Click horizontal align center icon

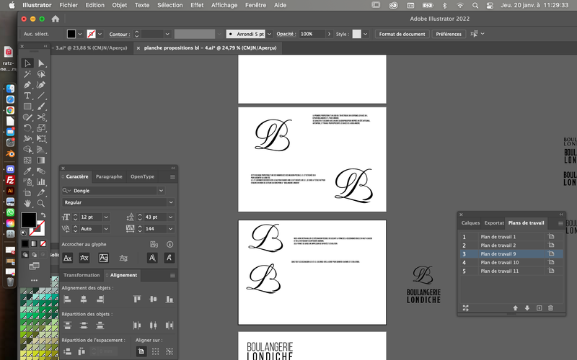[84, 300]
